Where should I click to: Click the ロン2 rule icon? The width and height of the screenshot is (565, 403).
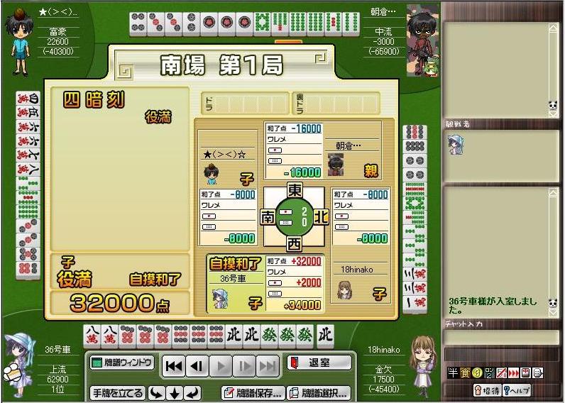(489, 372)
